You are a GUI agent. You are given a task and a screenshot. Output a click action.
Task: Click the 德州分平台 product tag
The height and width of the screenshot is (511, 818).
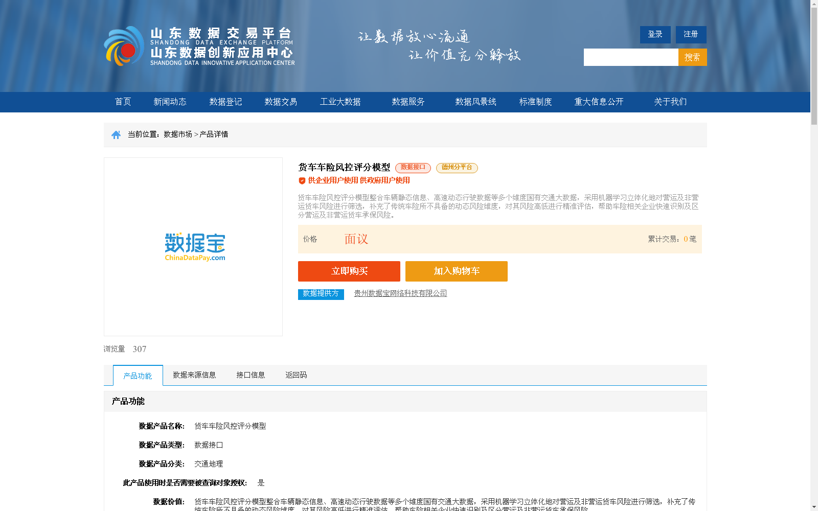click(457, 168)
